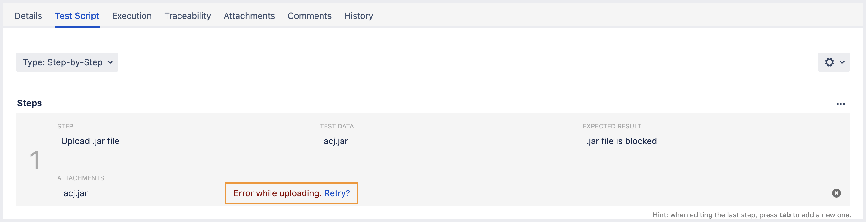This screenshot has height=222, width=866.
Task: Check the History tab
Action: (x=358, y=15)
